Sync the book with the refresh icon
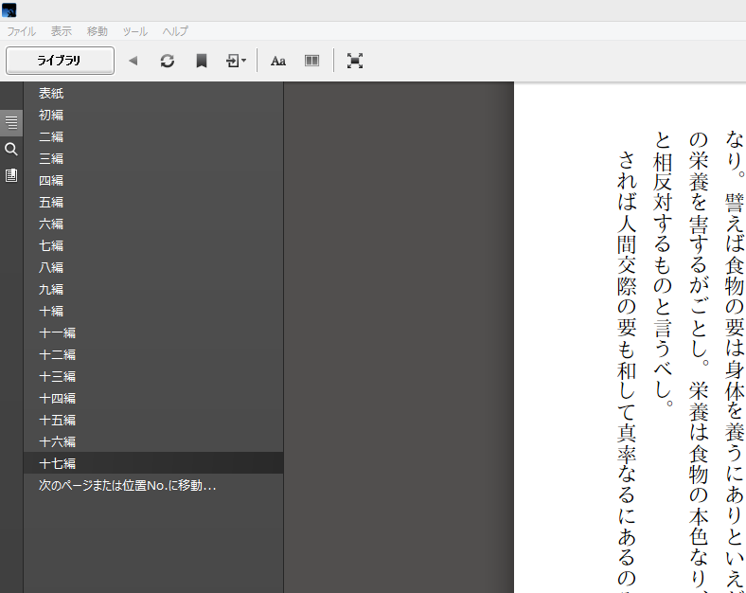Screen dimensions: 746x593 tap(167, 61)
